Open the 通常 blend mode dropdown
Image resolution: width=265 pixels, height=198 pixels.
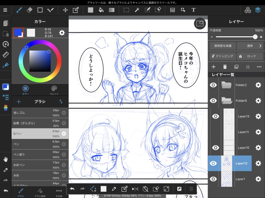[250, 46]
